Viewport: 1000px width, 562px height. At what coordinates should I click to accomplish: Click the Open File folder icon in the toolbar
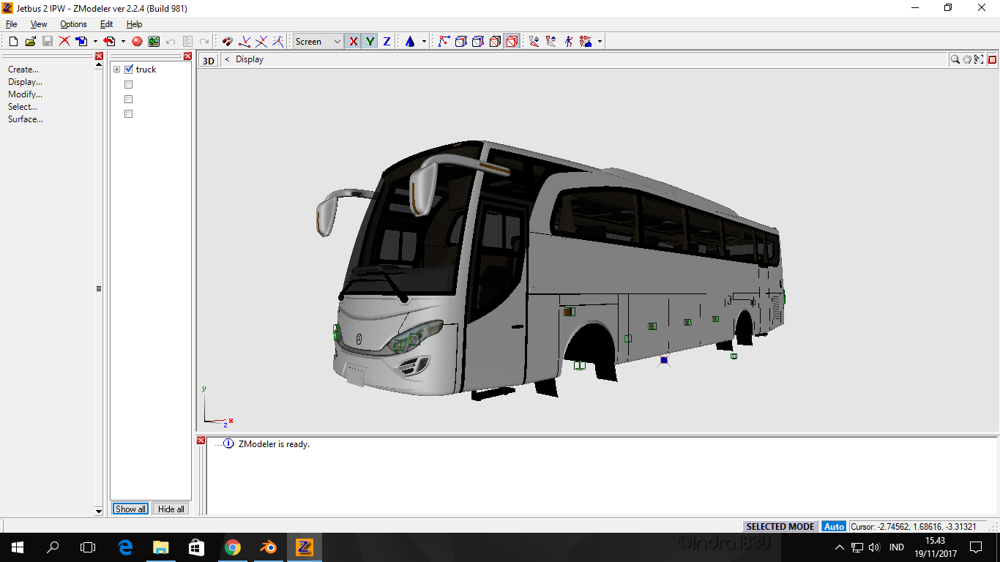pyautogui.click(x=29, y=42)
